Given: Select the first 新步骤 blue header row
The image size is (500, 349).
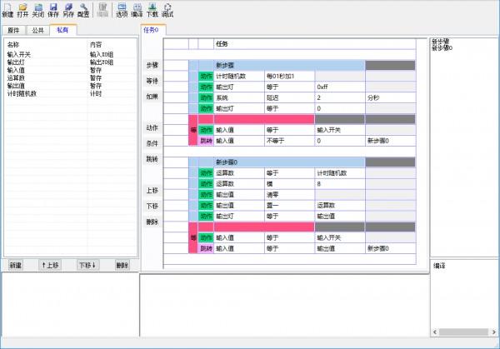Looking at the screenshot, I should click(x=289, y=65).
